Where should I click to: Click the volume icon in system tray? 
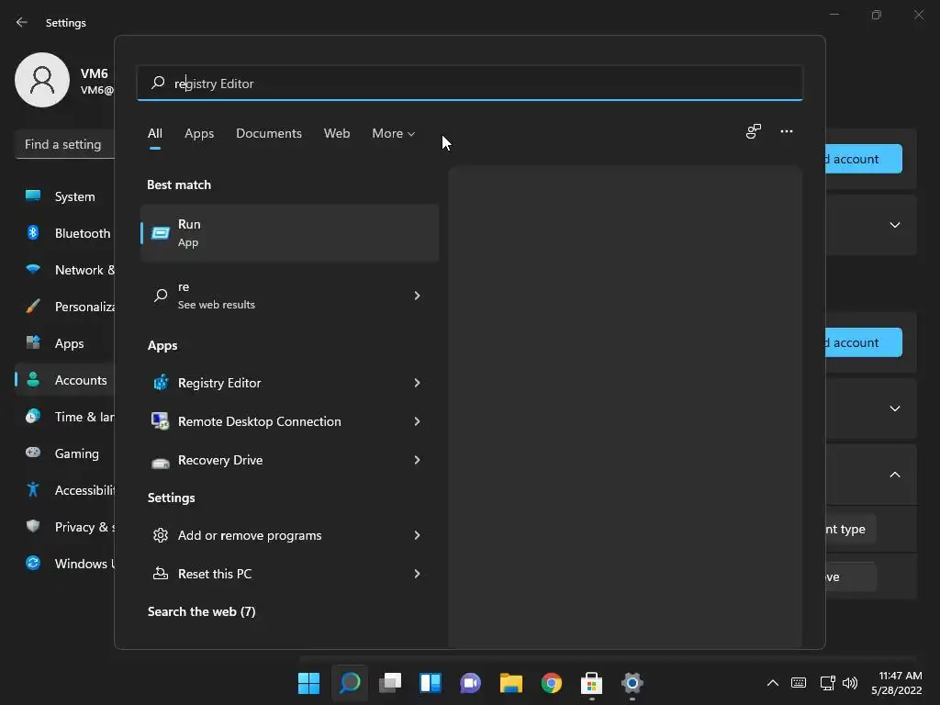pos(850,683)
